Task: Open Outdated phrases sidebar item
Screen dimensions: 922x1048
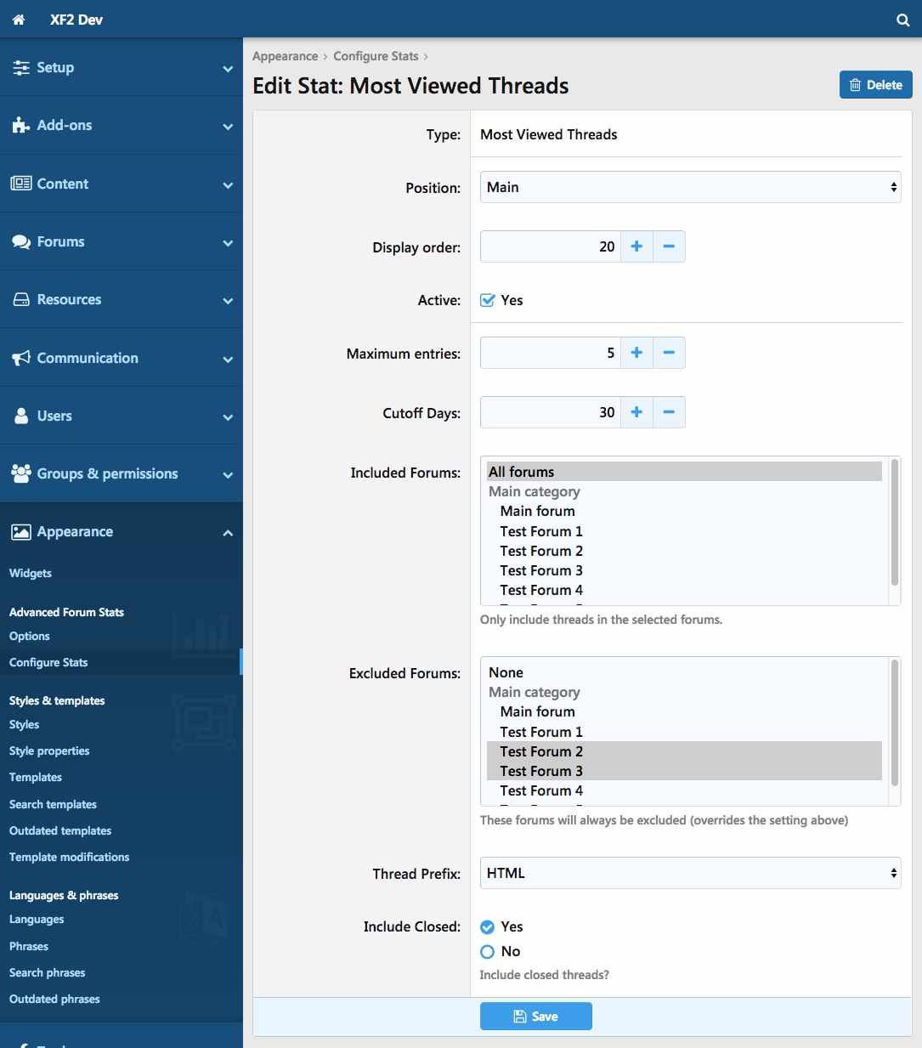Action: [54, 1000]
